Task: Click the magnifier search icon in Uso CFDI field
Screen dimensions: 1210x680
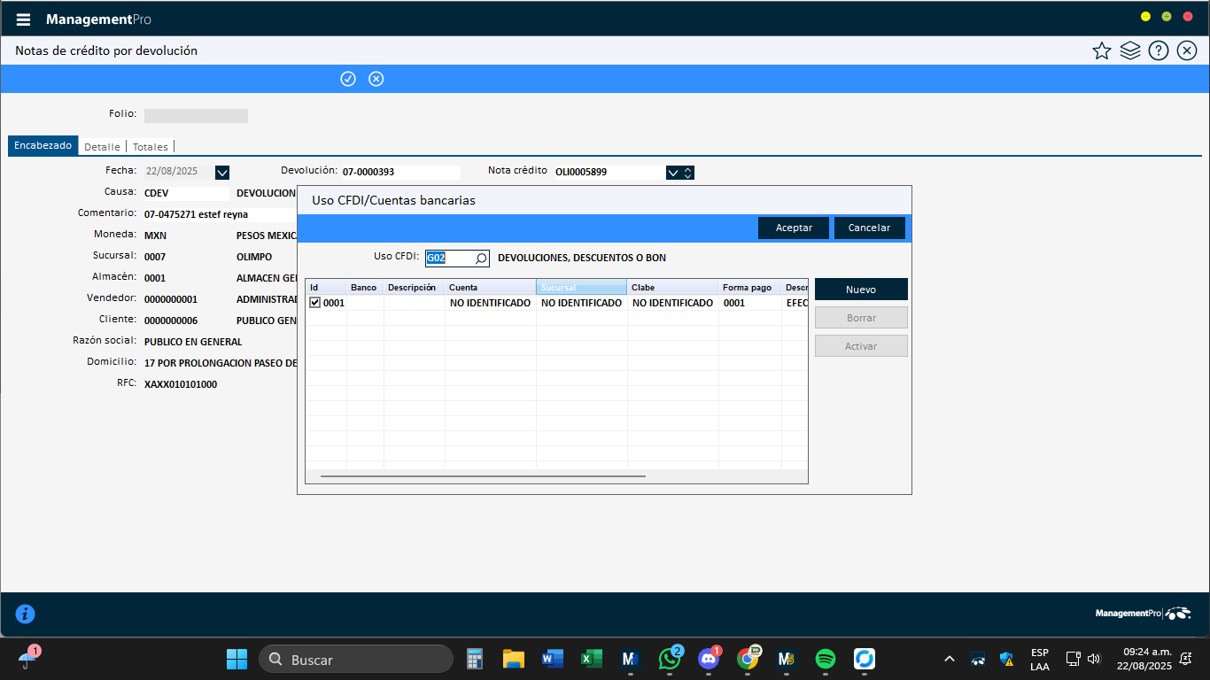Action: (481, 259)
